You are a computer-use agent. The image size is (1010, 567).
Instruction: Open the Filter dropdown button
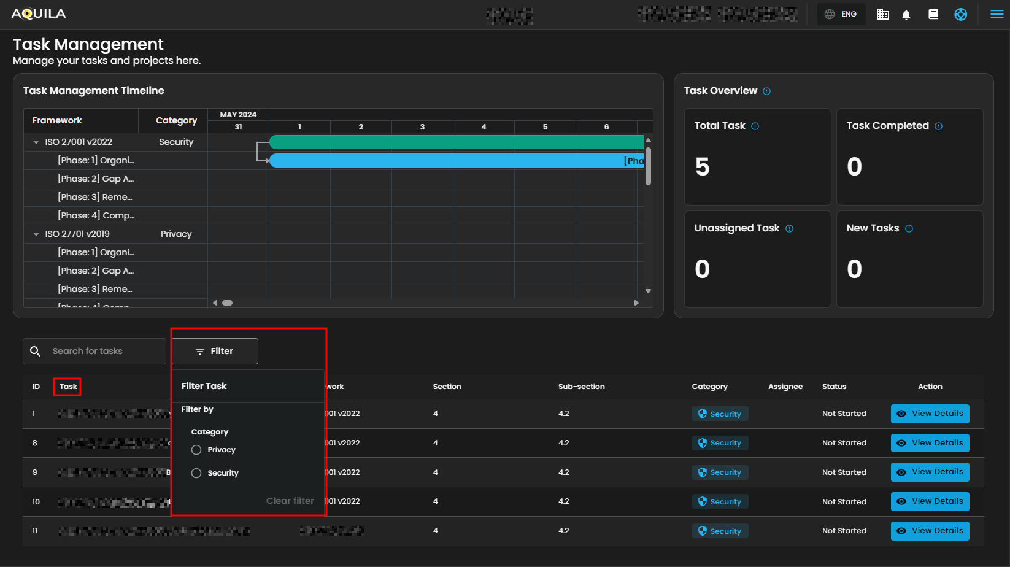tap(215, 351)
